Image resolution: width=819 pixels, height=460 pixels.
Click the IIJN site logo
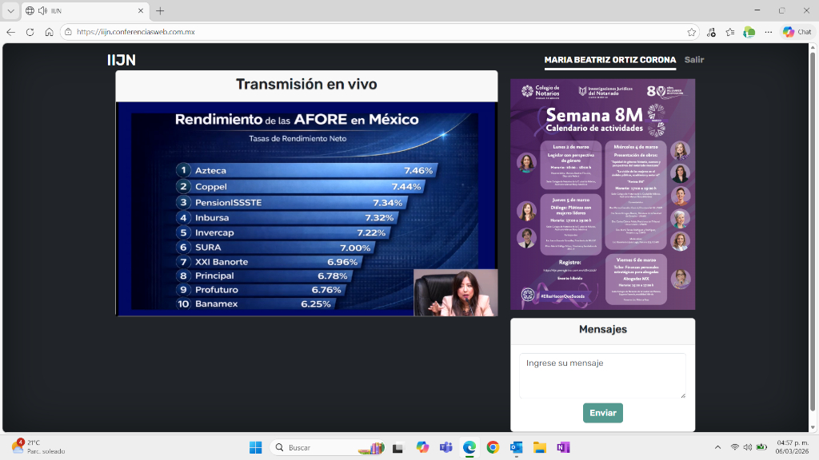point(122,60)
